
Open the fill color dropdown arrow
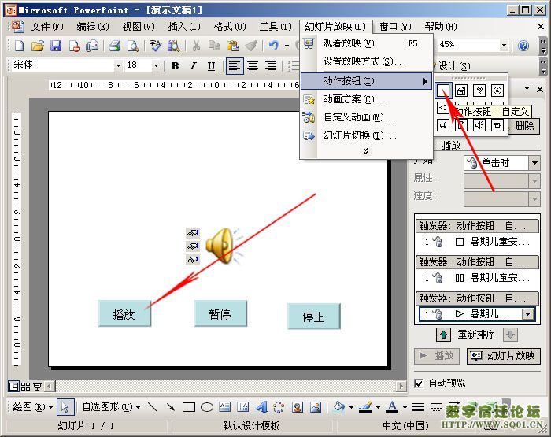tap(351, 407)
